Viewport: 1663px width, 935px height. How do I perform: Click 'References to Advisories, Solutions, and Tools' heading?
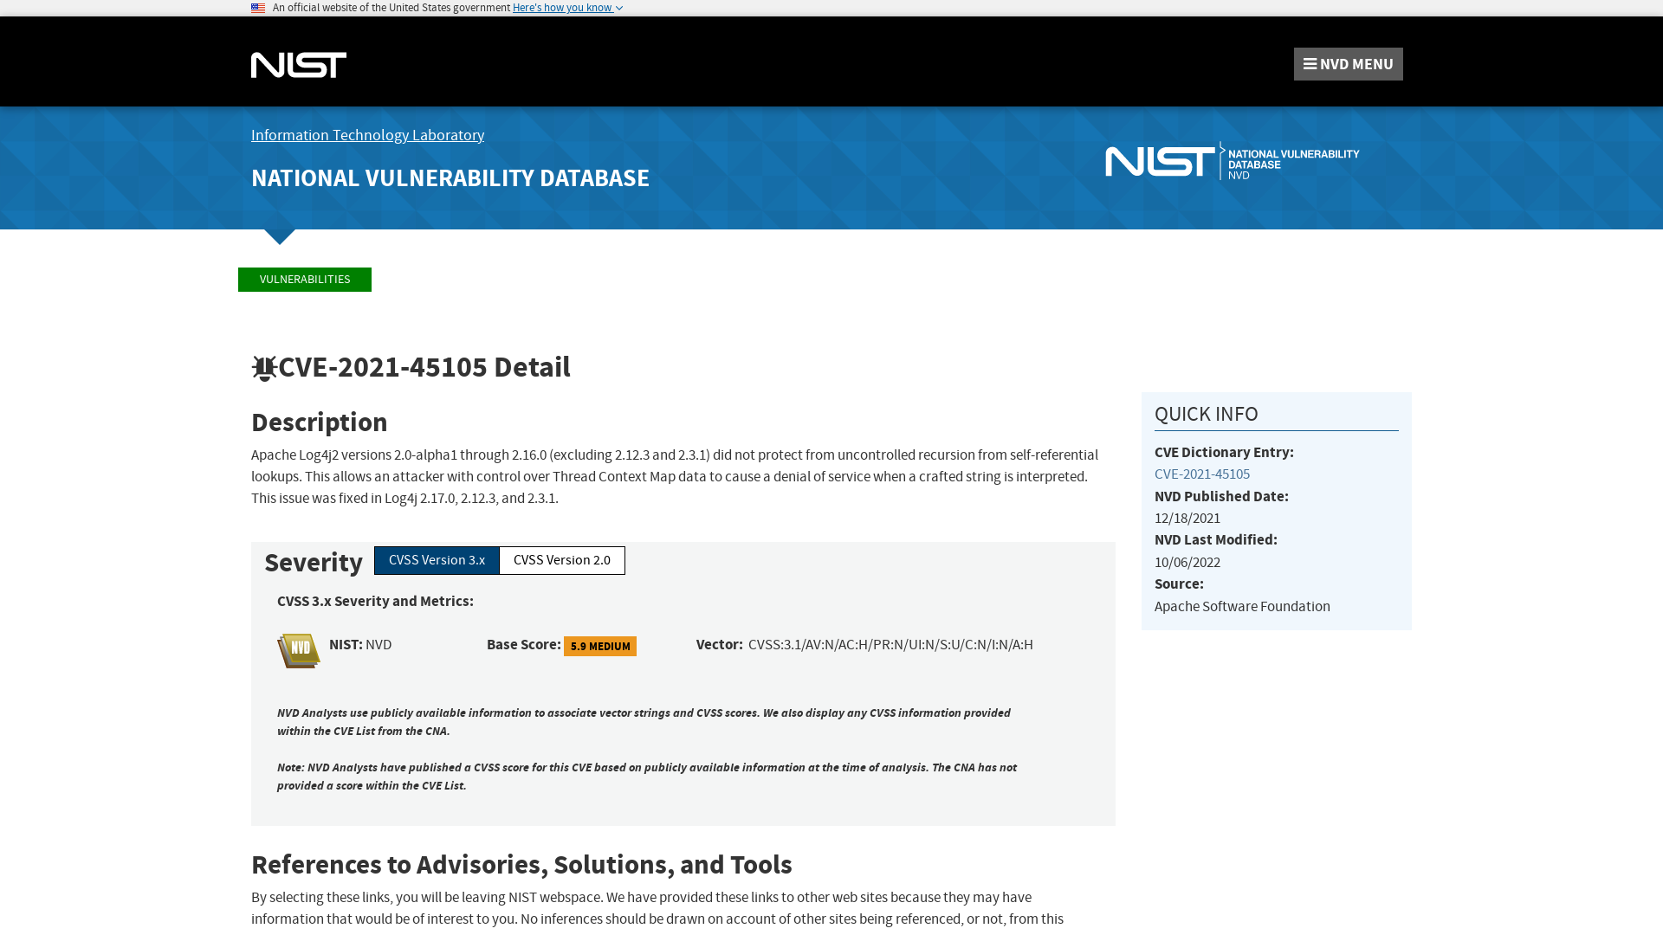tap(521, 865)
